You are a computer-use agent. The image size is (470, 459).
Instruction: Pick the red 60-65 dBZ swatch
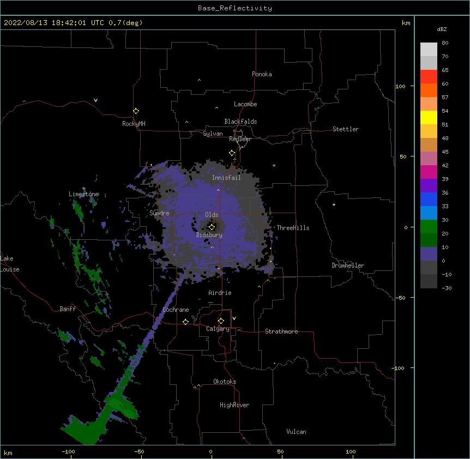pyautogui.click(x=429, y=76)
